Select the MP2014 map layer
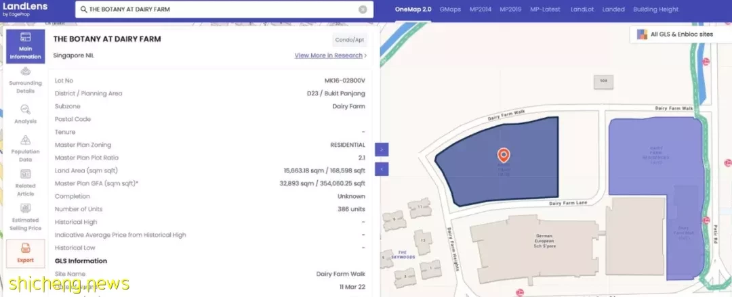This screenshot has height=297, width=732. pos(481,9)
